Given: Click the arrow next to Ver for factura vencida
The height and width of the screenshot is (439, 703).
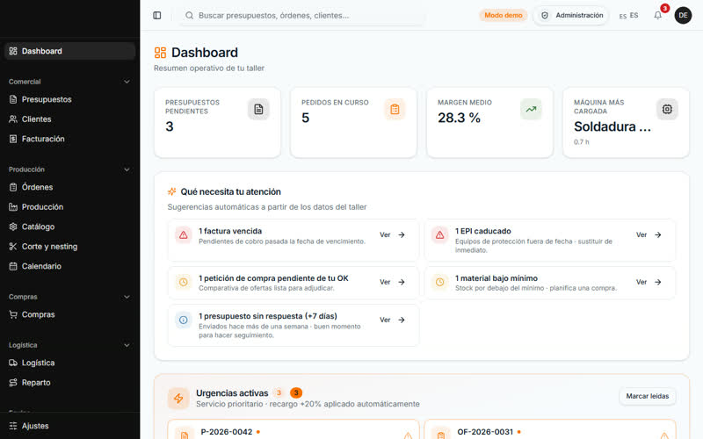Looking at the screenshot, I should [402, 234].
